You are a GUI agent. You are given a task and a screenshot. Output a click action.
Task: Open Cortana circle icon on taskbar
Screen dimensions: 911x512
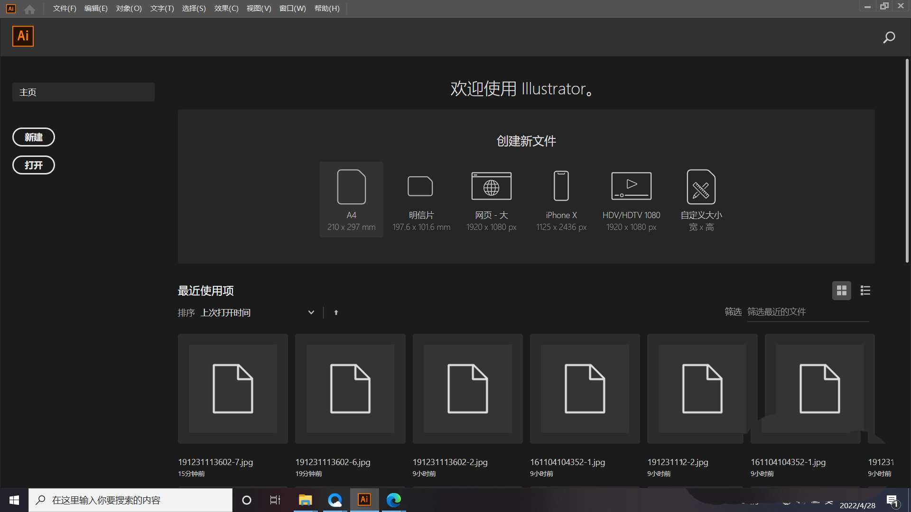pyautogui.click(x=247, y=500)
